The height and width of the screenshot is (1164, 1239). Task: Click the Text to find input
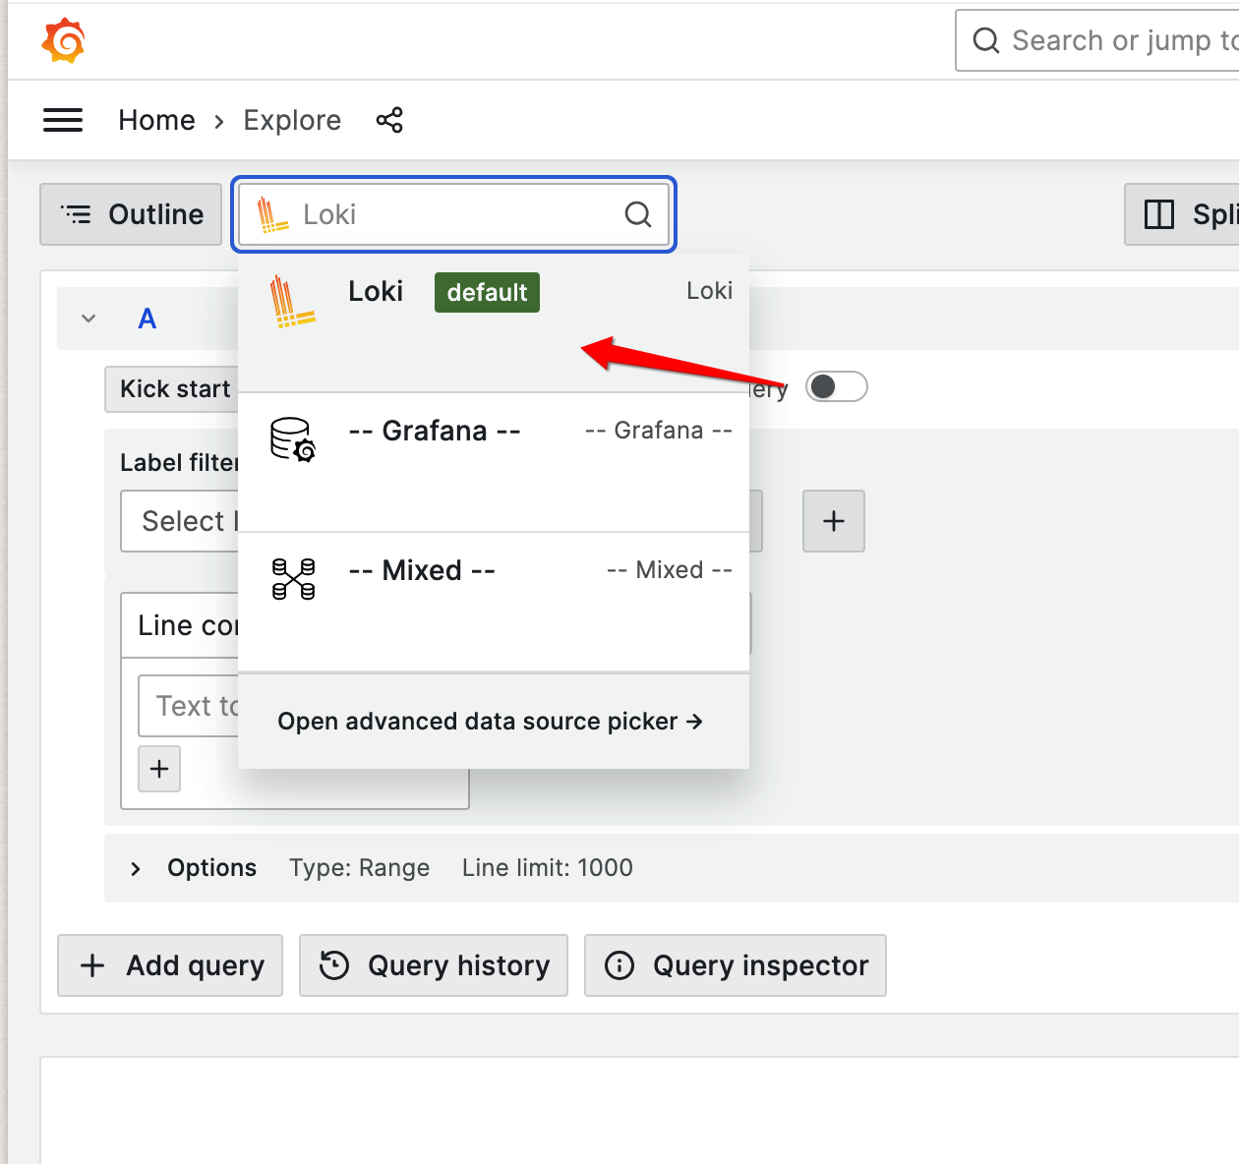[189, 706]
